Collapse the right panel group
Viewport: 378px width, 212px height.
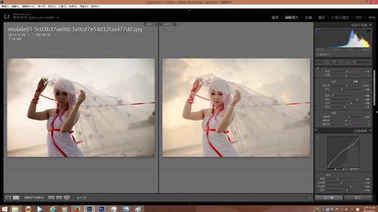point(377,112)
